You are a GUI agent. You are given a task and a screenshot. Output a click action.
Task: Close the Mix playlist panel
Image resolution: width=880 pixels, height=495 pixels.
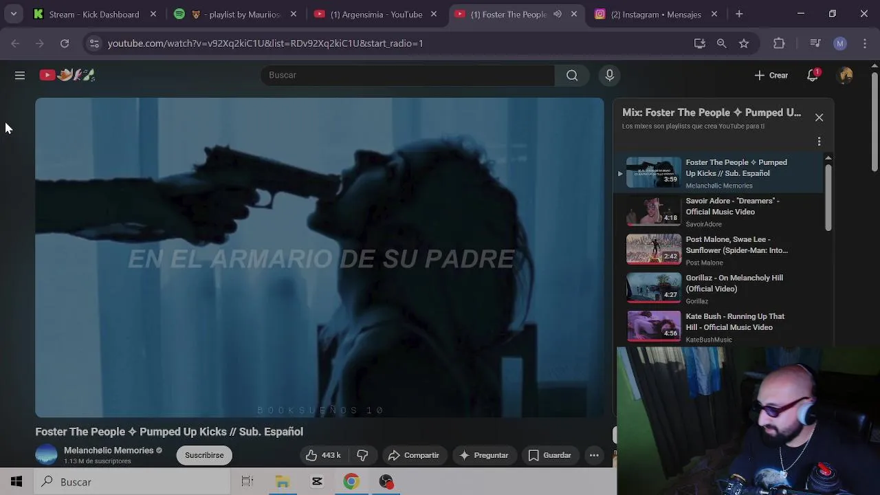point(819,118)
